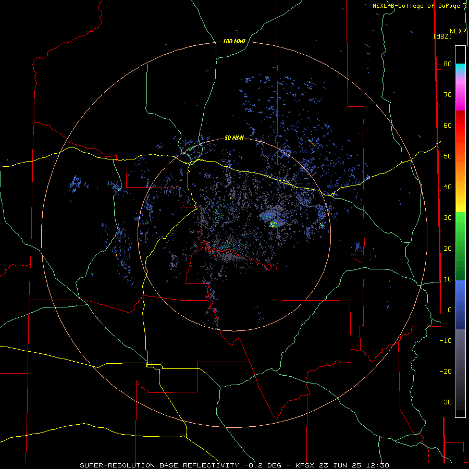
Task: Click the "50 NMI" range ring label
Action: 234,138
